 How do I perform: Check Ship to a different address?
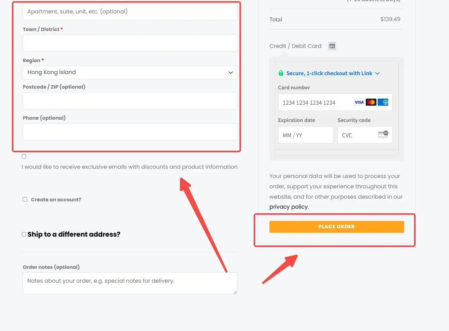tap(24, 234)
